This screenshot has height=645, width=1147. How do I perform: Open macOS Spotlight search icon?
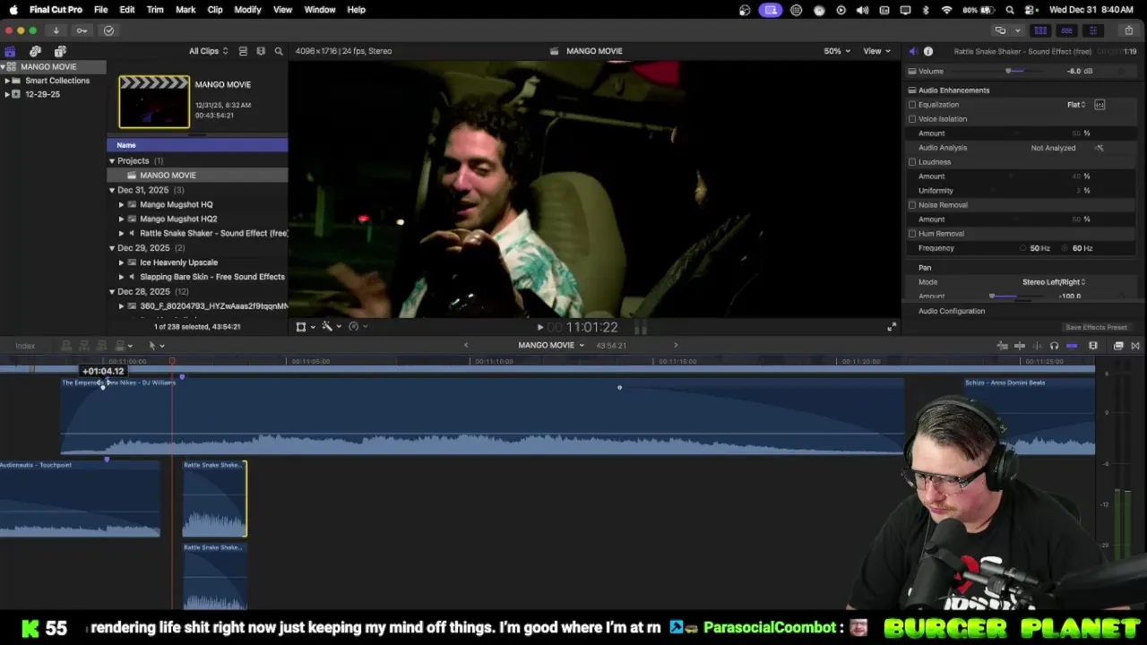[1010, 10]
